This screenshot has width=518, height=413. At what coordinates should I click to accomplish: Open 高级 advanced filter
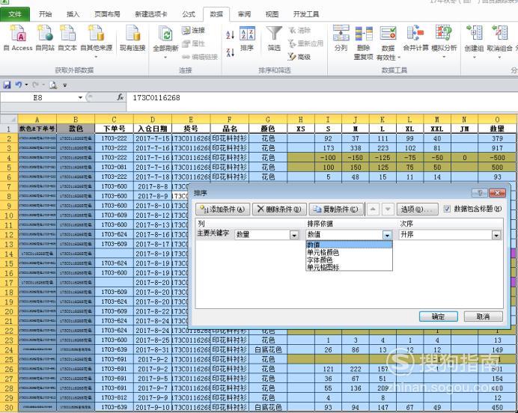coord(299,57)
